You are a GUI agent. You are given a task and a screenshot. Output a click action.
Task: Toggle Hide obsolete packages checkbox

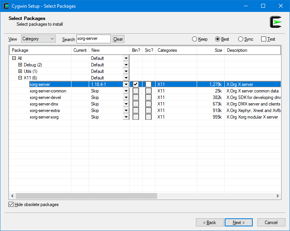pos(11,205)
